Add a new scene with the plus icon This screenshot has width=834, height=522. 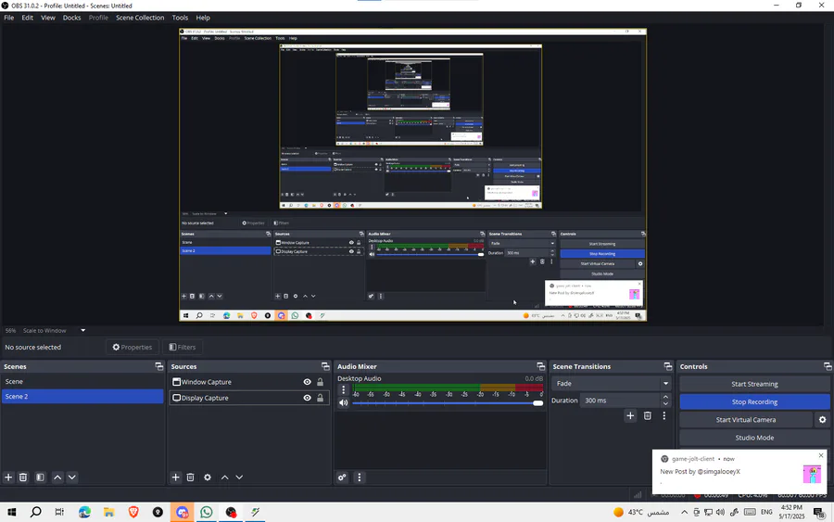coord(8,477)
